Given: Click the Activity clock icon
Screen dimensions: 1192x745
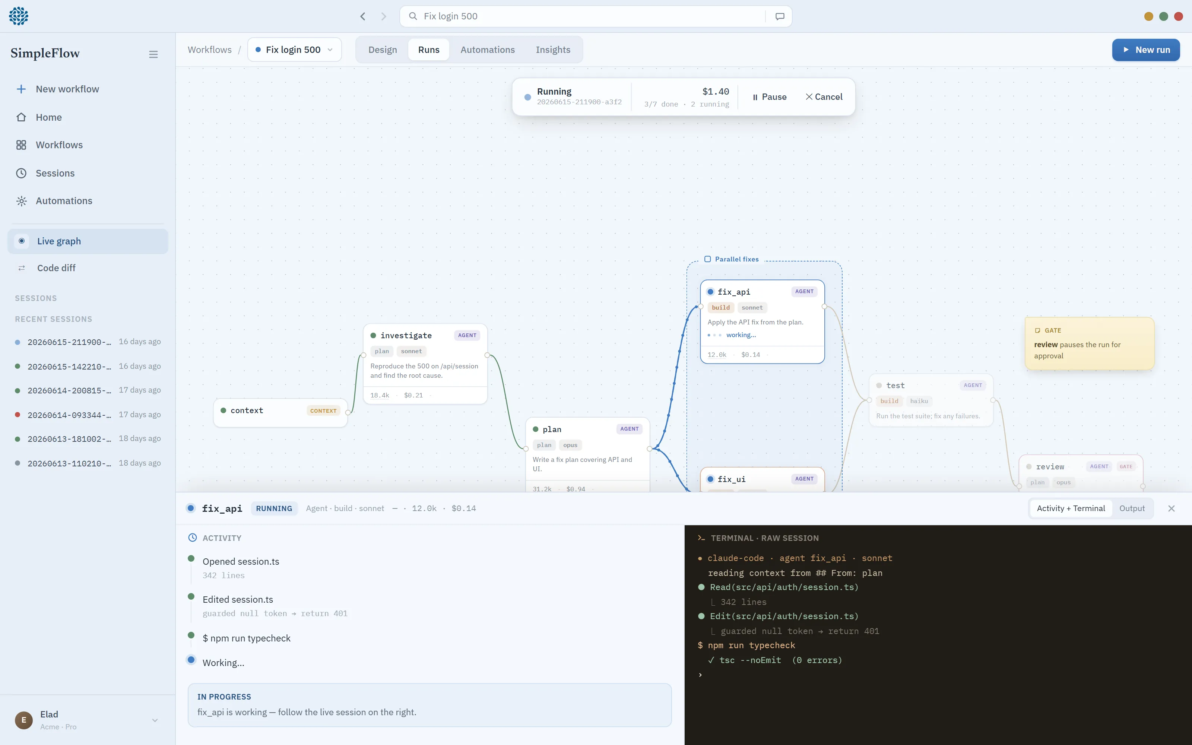Looking at the screenshot, I should (x=193, y=538).
